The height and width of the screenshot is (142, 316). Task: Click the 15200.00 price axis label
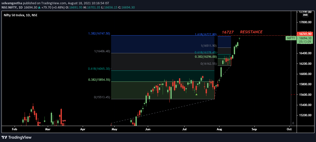(x=305, y=115)
